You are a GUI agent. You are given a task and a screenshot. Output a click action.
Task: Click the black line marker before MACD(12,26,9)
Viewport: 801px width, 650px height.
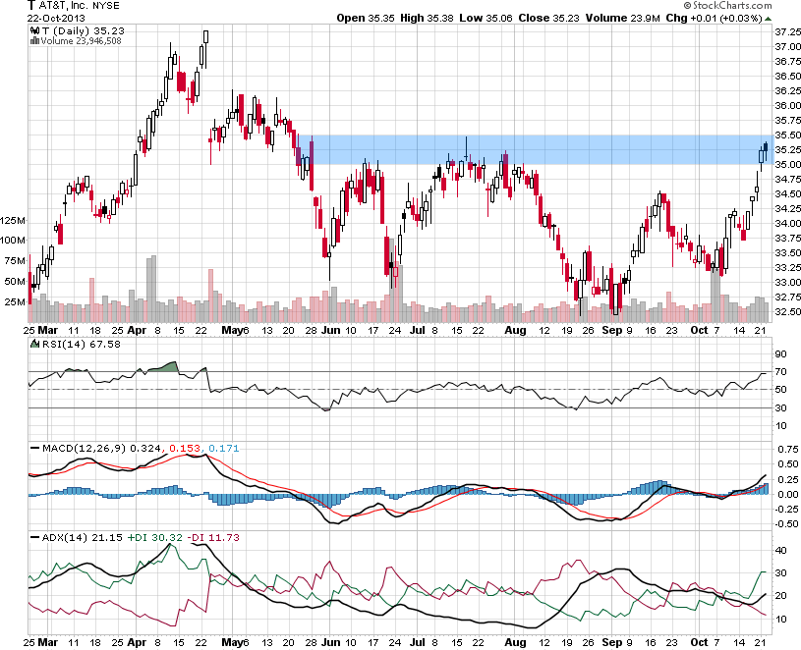click(x=34, y=448)
